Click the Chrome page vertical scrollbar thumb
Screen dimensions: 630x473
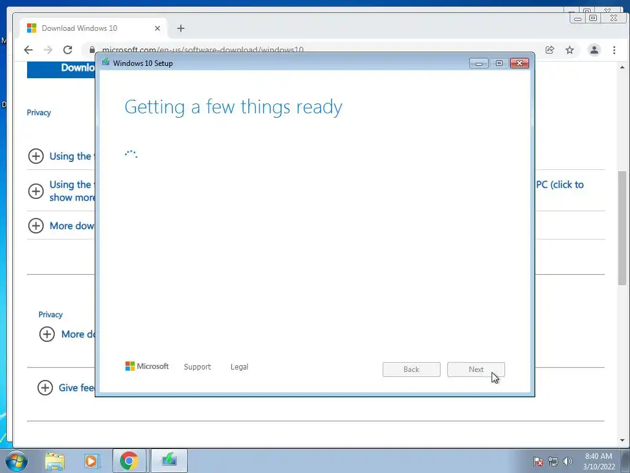tap(622, 228)
